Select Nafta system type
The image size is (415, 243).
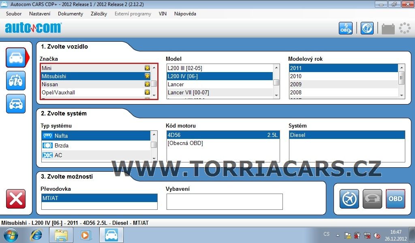pyautogui.click(x=96, y=136)
